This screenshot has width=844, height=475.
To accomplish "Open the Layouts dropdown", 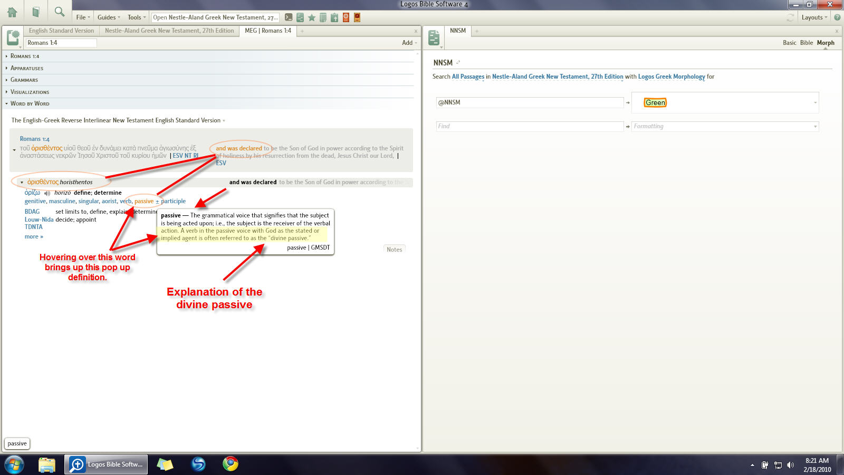I will 814,17.
